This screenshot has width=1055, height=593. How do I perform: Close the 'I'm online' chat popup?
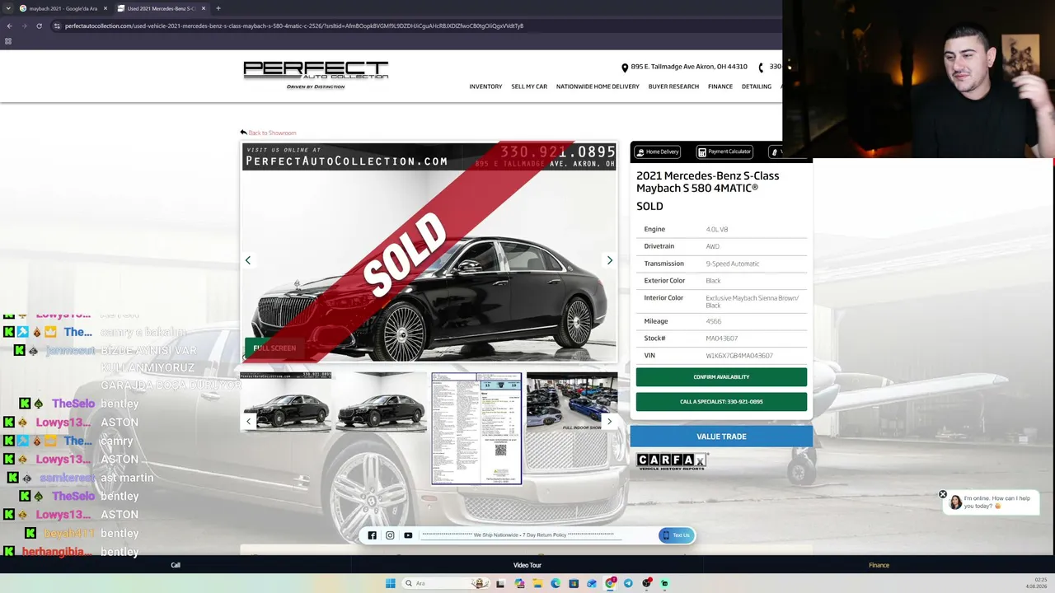click(943, 495)
